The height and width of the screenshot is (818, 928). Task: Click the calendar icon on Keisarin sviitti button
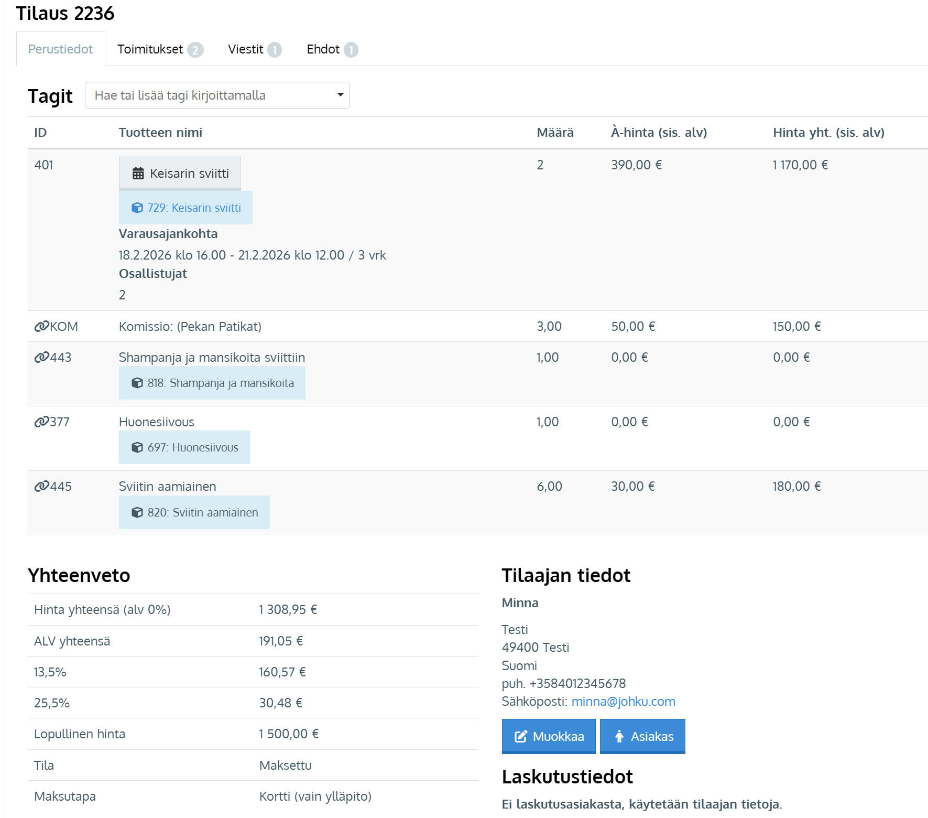point(138,174)
